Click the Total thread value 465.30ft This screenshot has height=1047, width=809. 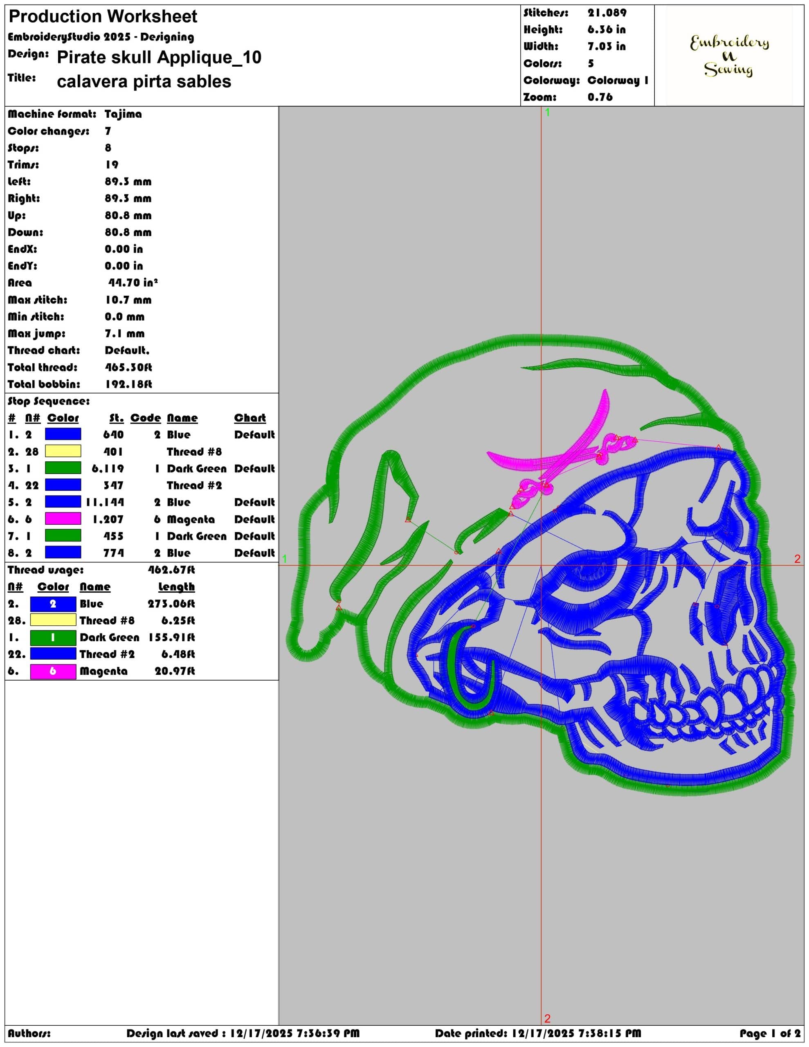point(128,367)
